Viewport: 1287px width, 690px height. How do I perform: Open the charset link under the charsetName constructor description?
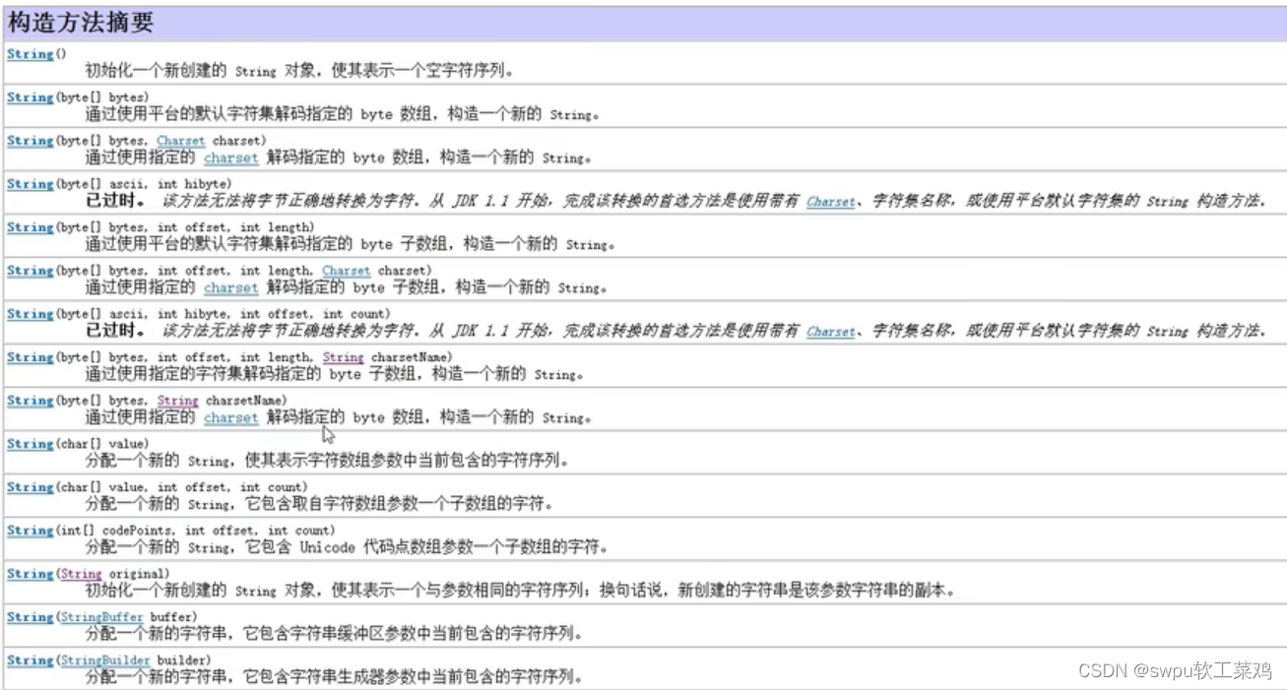click(x=229, y=418)
